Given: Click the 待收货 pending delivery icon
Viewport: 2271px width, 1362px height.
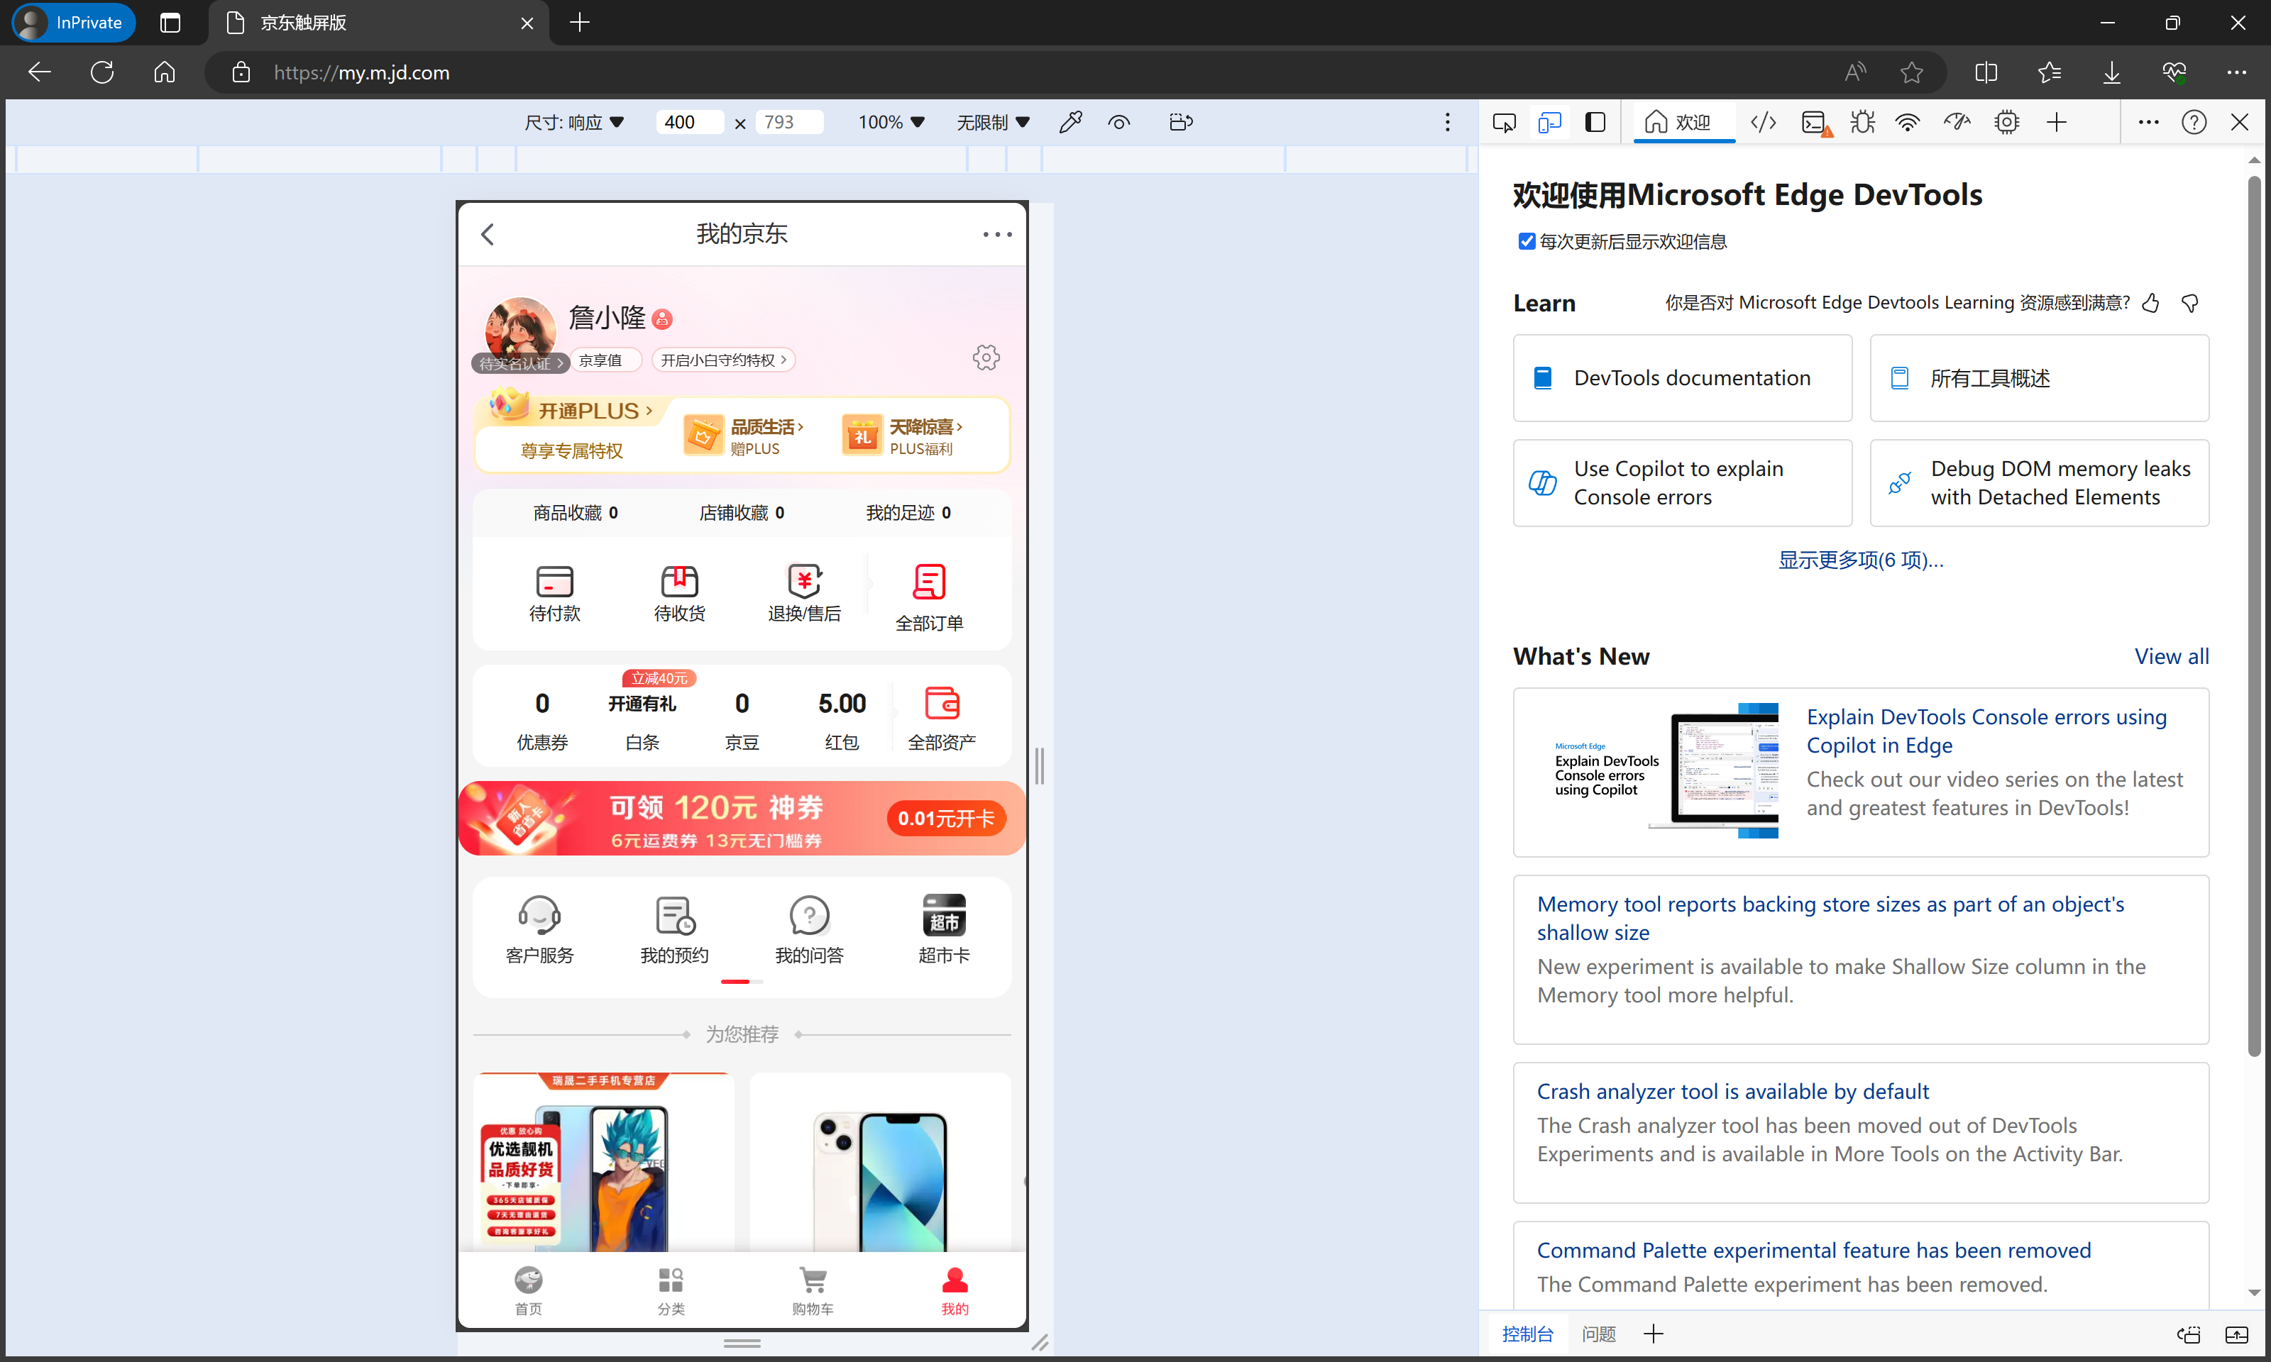Looking at the screenshot, I should pos(679,582).
